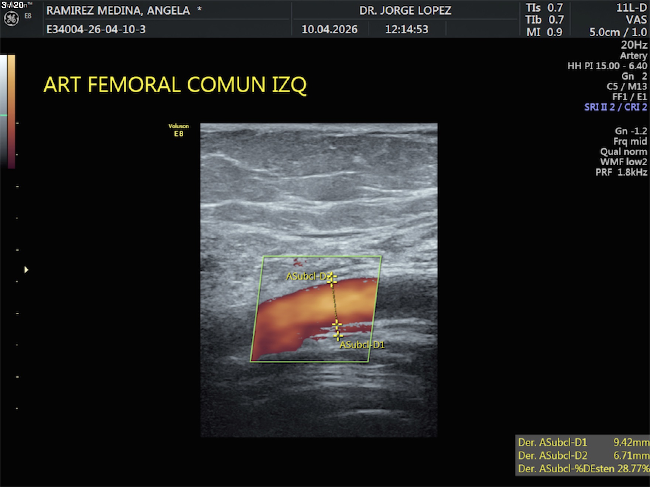Select the ART FEMORAL COMUN IZQ annotation

click(175, 85)
